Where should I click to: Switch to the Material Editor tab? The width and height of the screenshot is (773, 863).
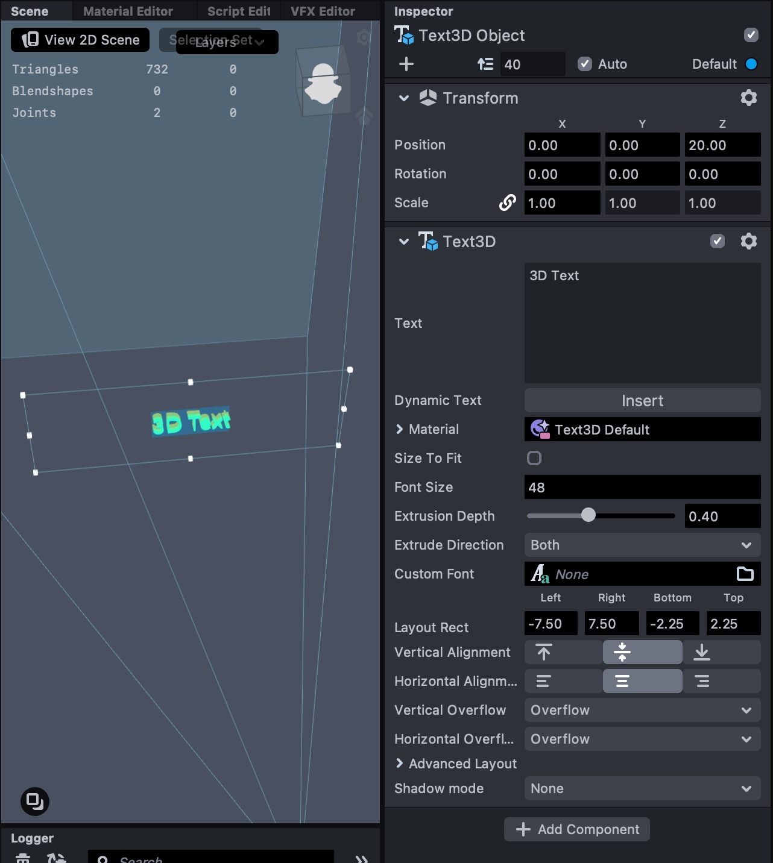[128, 11]
